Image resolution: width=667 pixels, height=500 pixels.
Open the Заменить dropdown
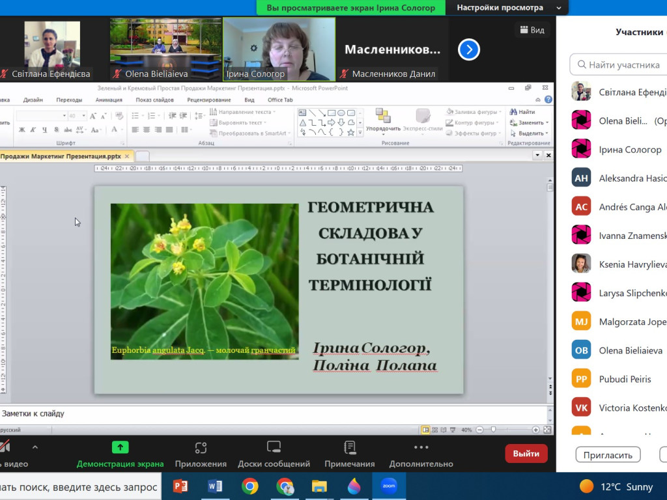(x=547, y=122)
